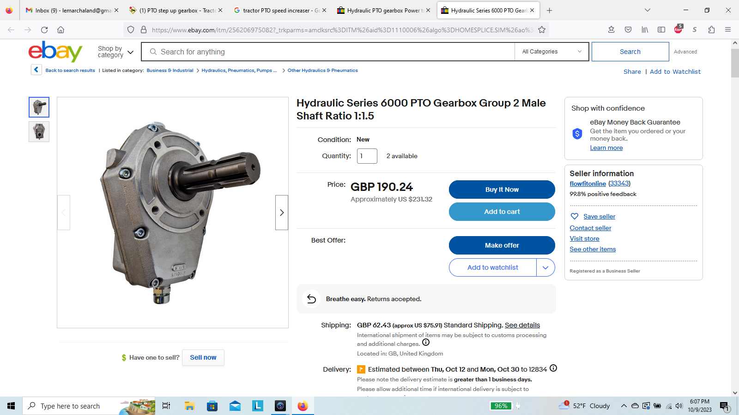The image size is (739, 415).
Task: Select the second product thumbnail
Action: pos(39,132)
